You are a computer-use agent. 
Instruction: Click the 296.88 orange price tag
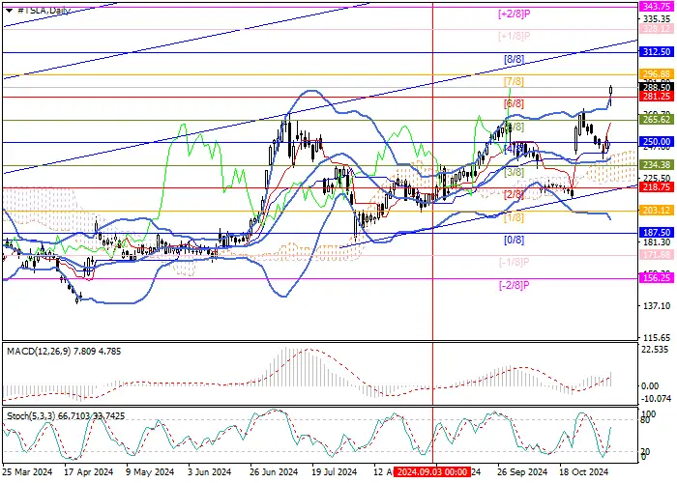click(x=656, y=74)
